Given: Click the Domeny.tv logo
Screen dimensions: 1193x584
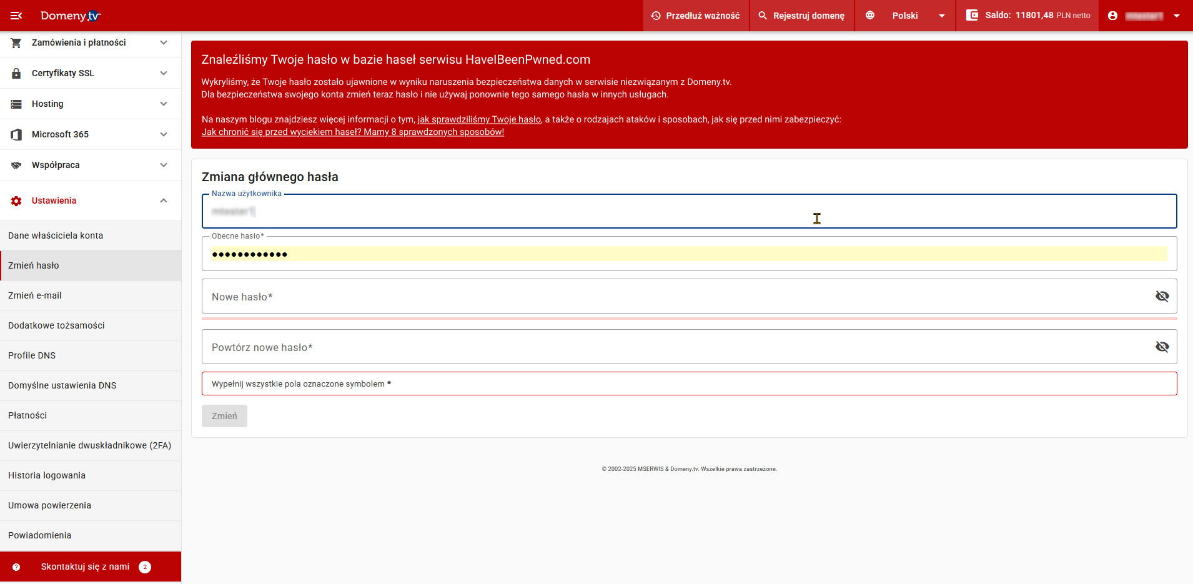Looking at the screenshot, I should [x=70, y=16].
